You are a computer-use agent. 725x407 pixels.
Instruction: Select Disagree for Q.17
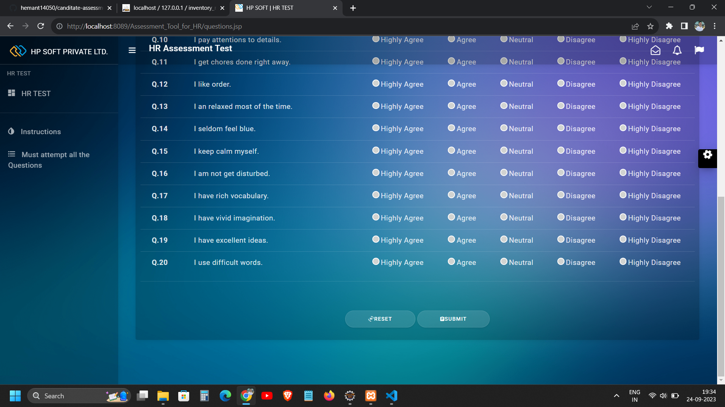click(561, 195)
